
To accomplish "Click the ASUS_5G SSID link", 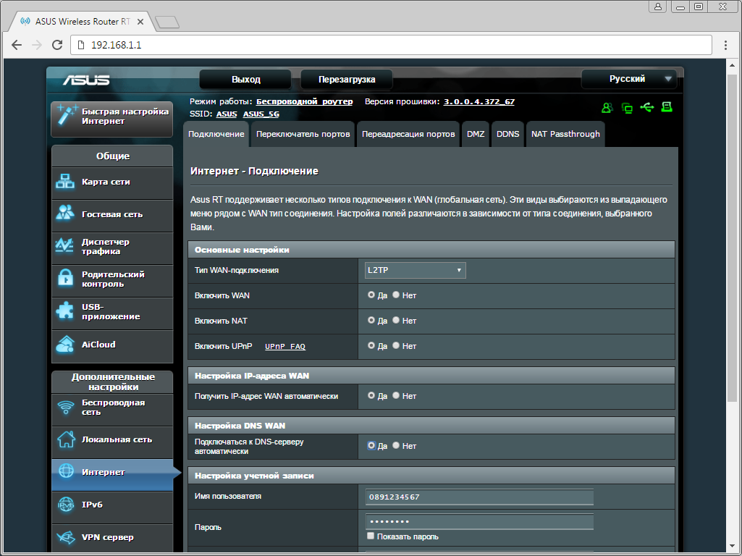I will [x=261, y=114].
